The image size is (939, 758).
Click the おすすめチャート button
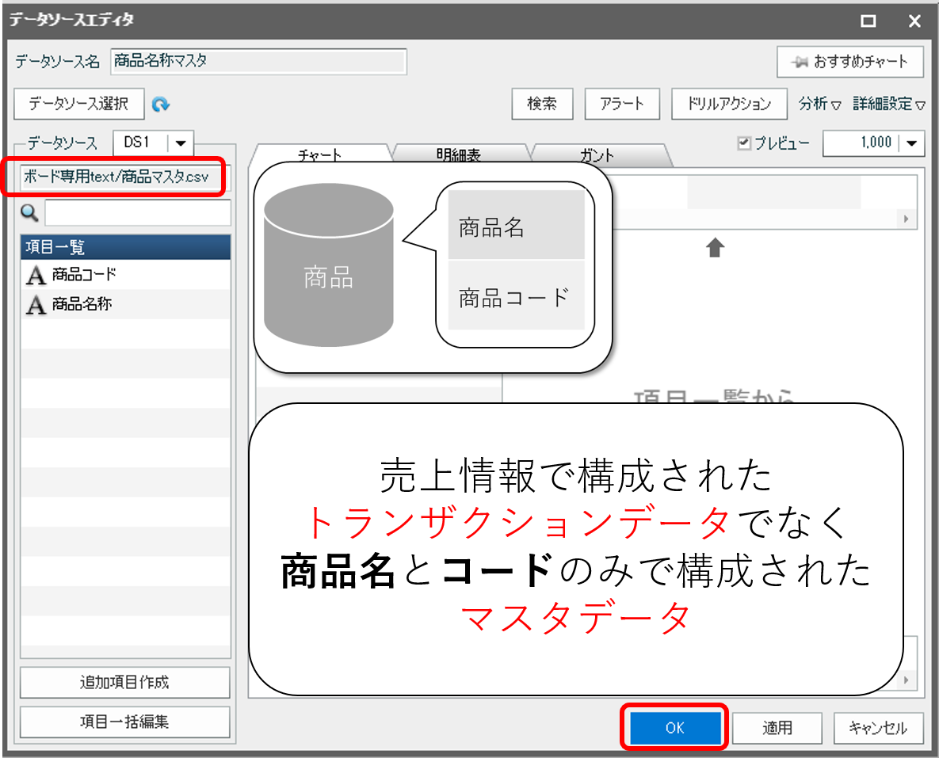point(850,62)
